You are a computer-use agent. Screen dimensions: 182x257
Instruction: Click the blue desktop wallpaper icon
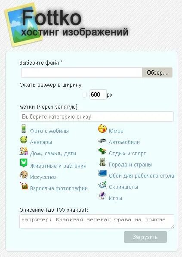[102, 173]
